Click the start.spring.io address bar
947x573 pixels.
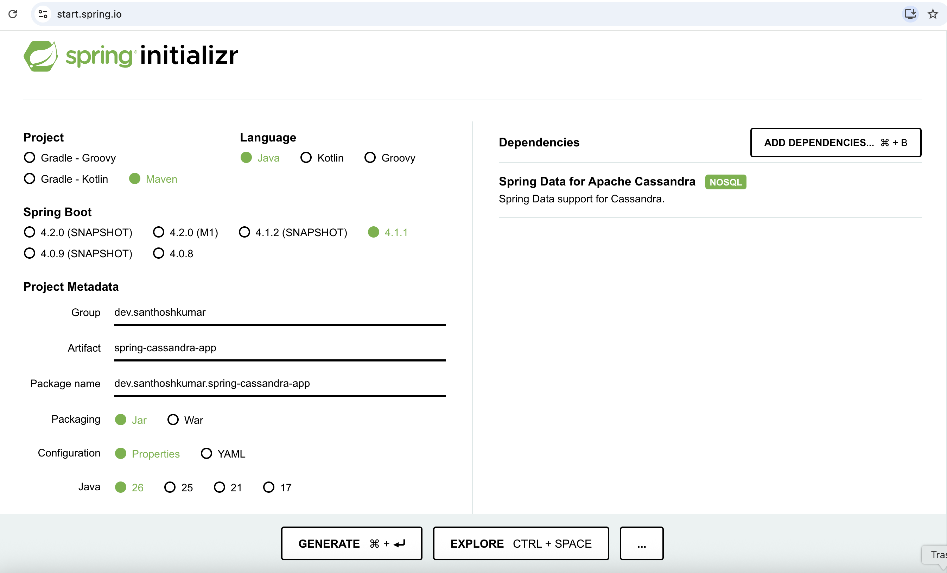461,14
